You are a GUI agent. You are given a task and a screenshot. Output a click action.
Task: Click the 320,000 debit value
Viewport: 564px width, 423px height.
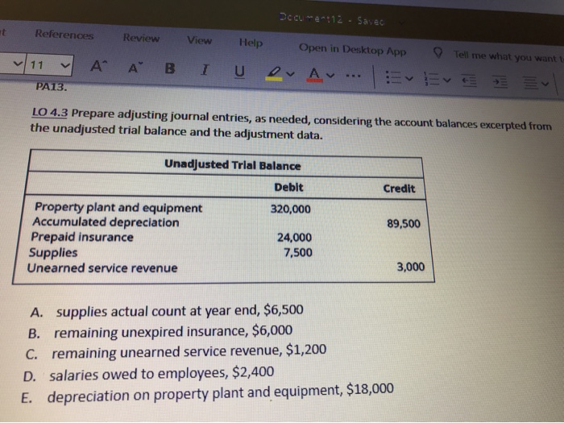pyautogui.click(x=291, y=209)
